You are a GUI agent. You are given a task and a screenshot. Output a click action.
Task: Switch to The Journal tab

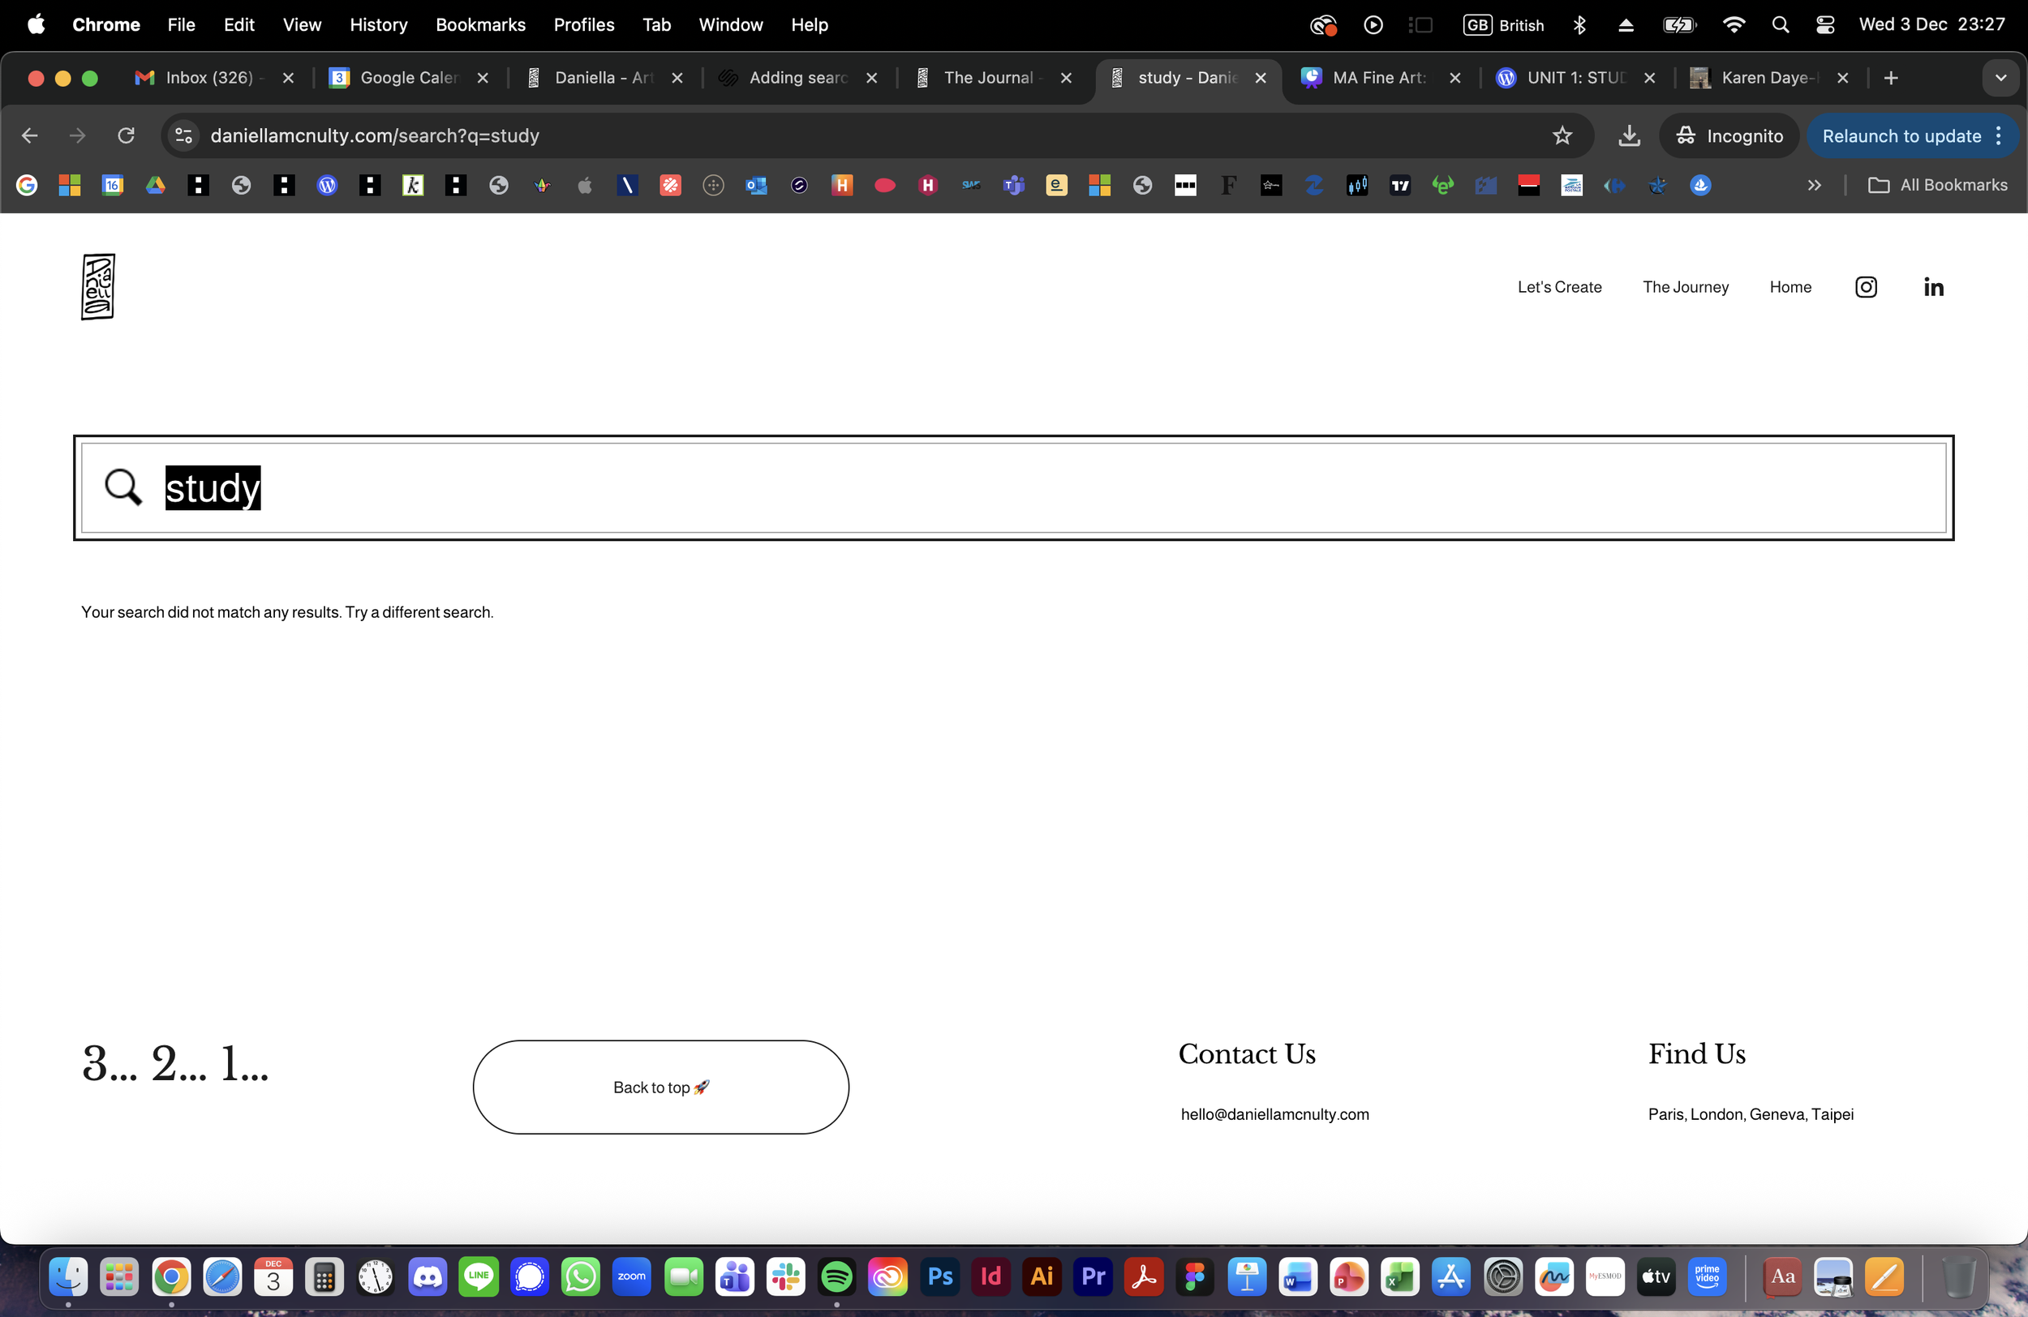(988, 78)
